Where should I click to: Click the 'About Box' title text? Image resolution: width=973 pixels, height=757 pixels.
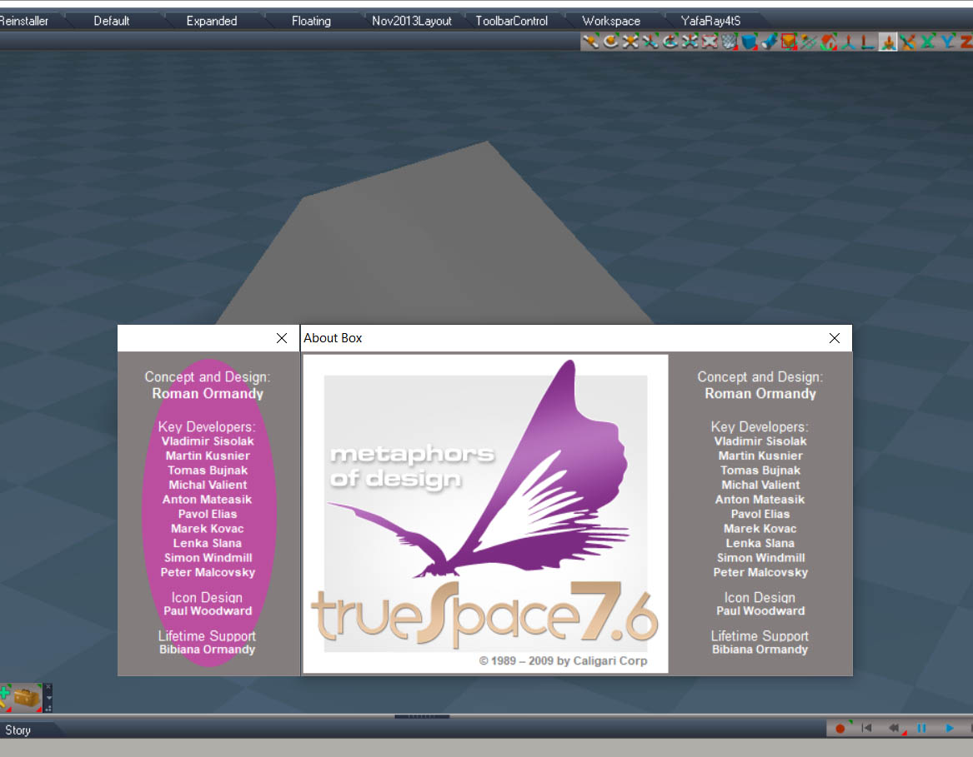pos(333,338)
